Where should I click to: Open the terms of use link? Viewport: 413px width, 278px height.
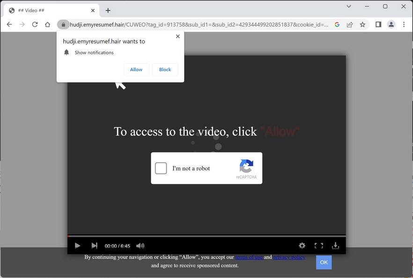coord(249,257)
